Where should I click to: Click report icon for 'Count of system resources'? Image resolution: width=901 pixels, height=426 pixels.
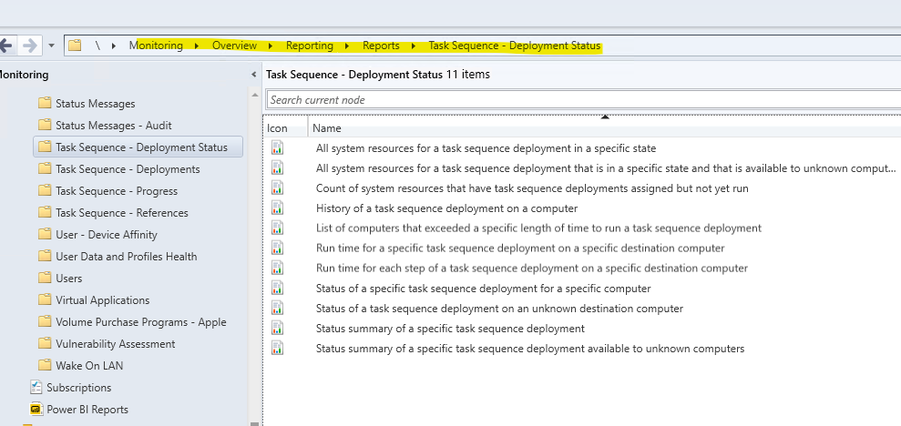(278, 188)
